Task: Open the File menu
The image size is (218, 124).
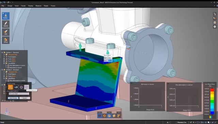Action: (x=3, y=6)
